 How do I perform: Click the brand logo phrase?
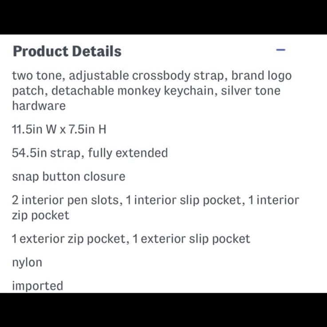pos(261,76)
